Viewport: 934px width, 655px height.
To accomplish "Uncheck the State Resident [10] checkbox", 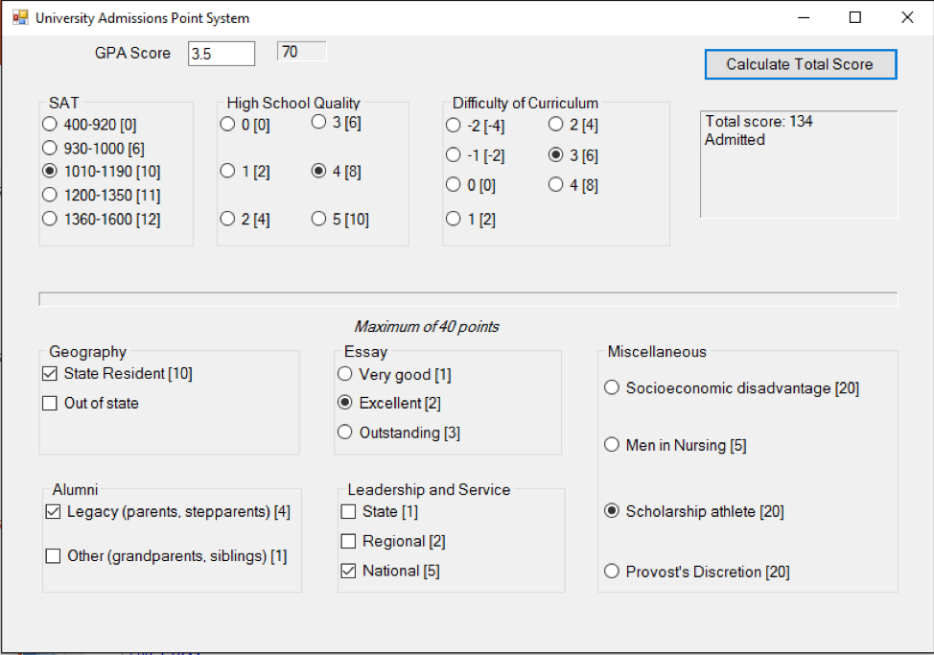I will tap(50, 374).
